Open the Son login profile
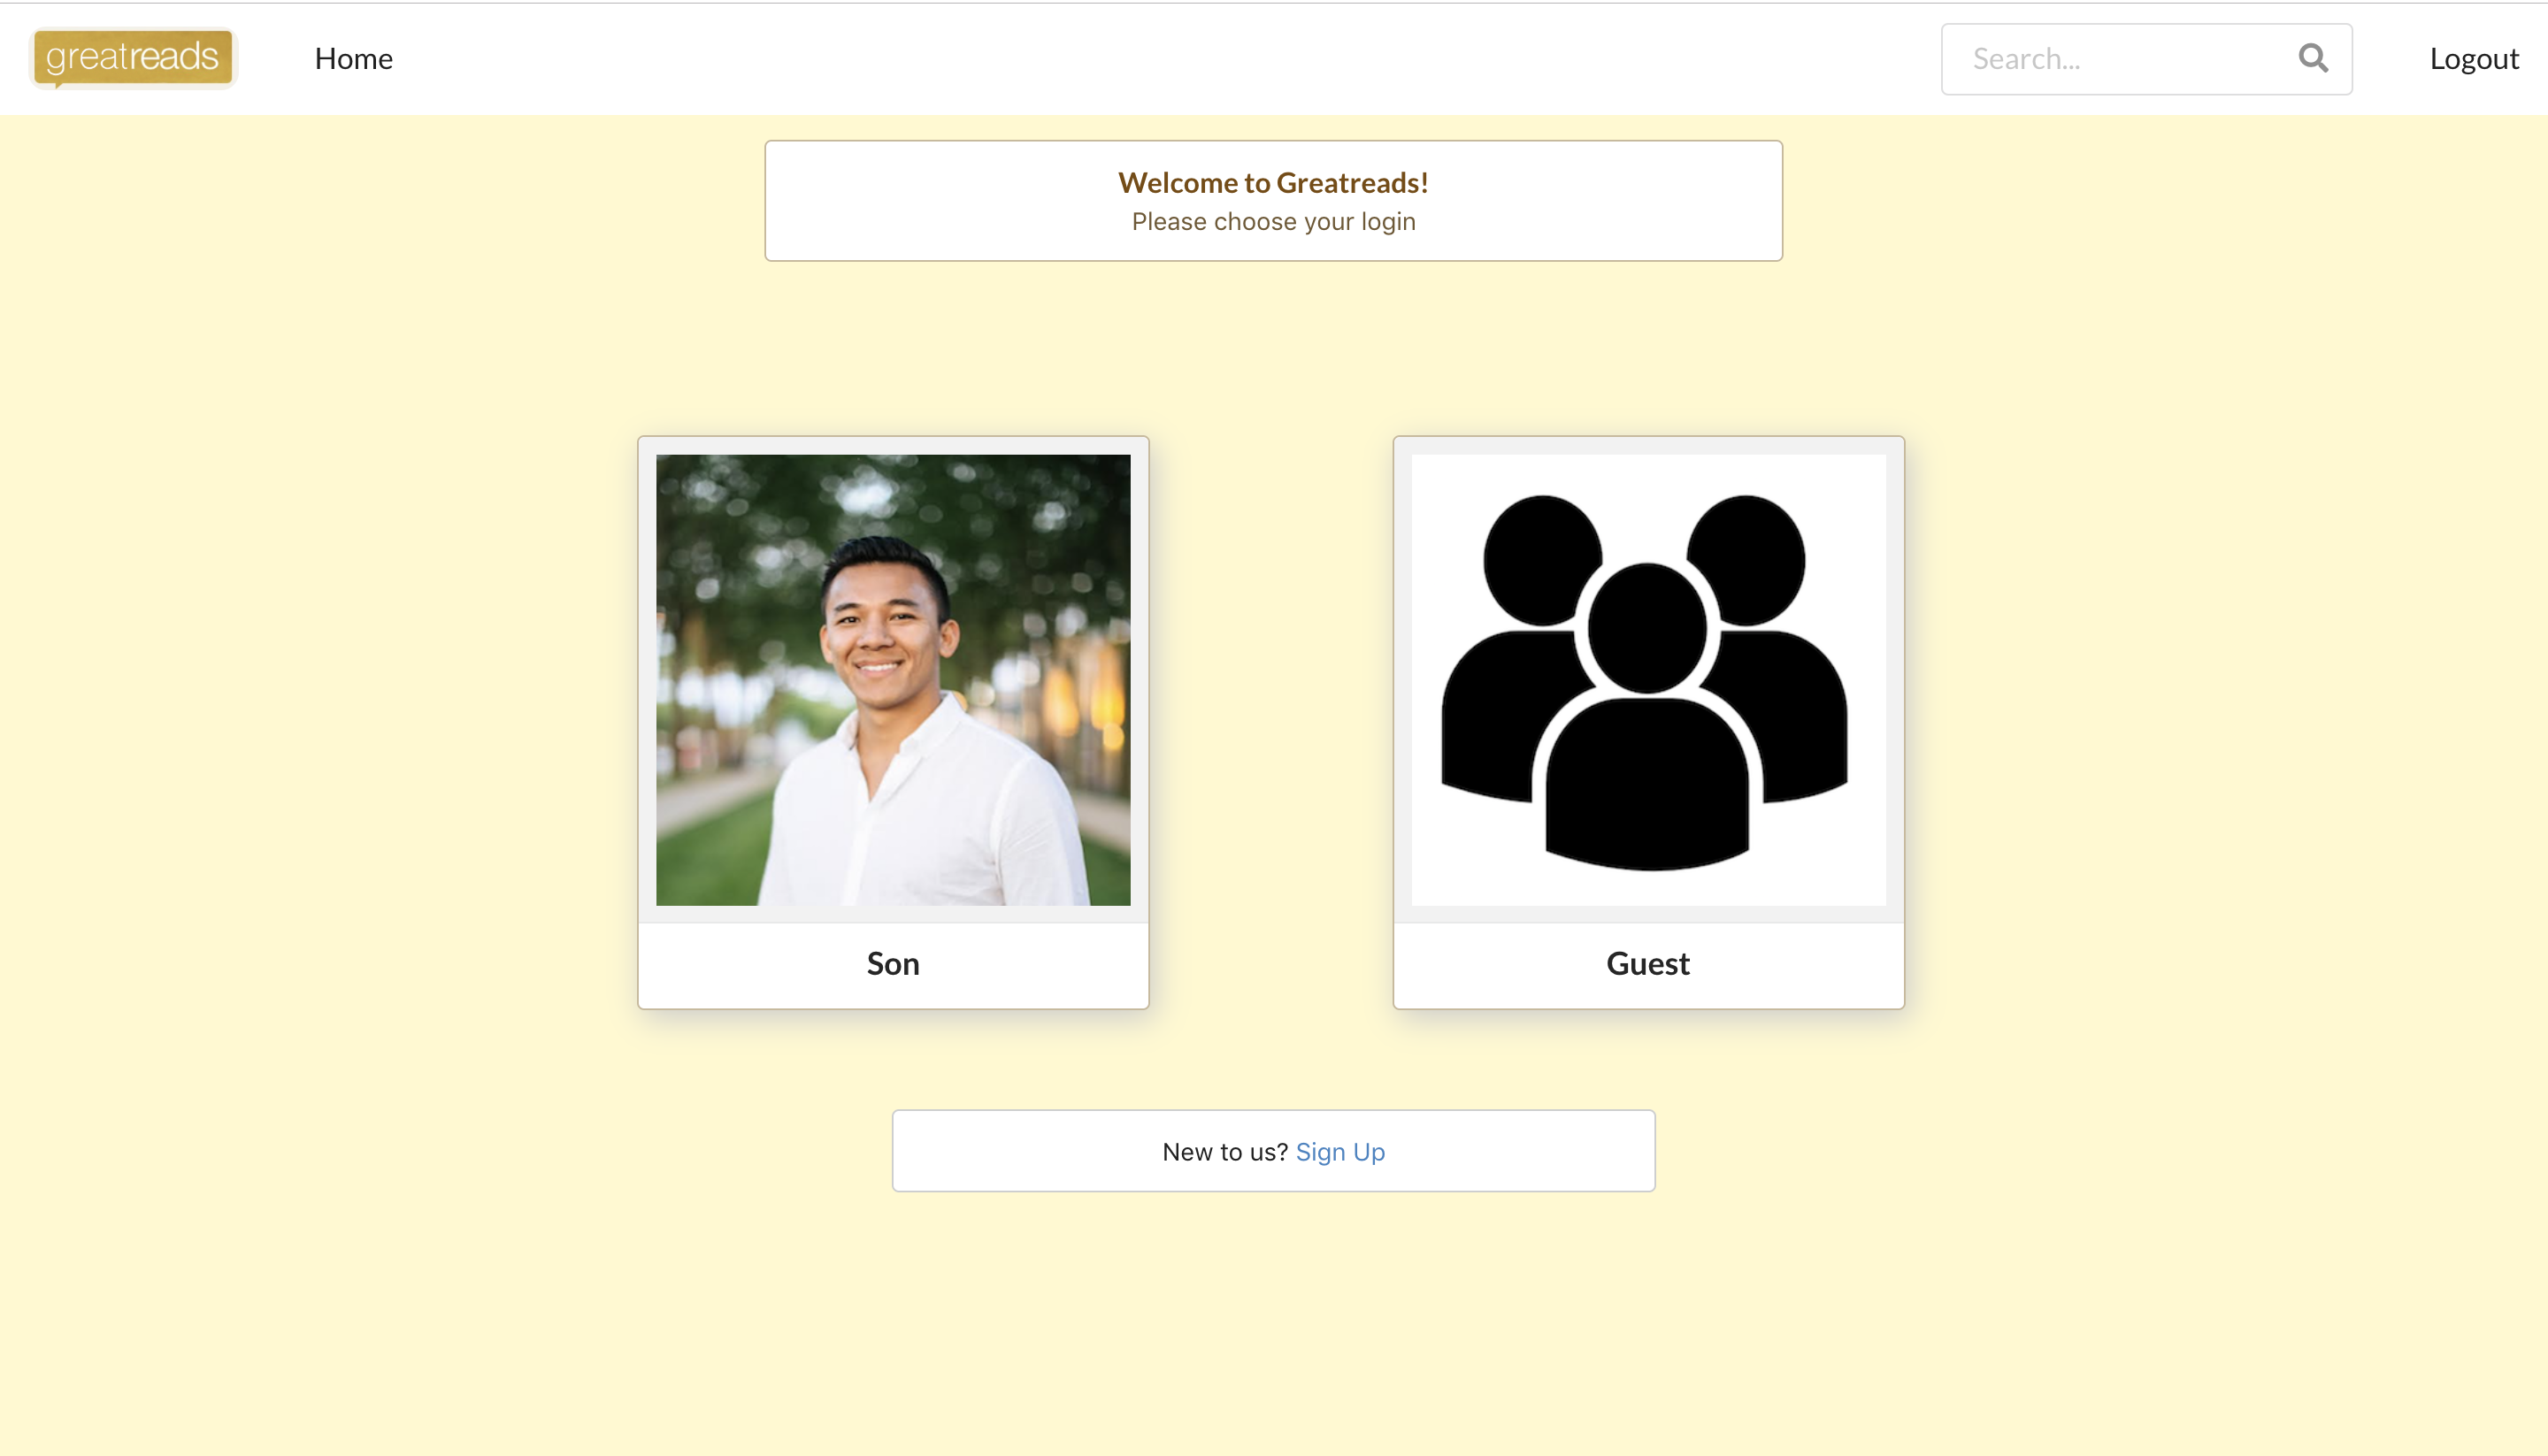Image resolution: width=2548 pixels, height=1456 pixels. (x=893, y=721)
